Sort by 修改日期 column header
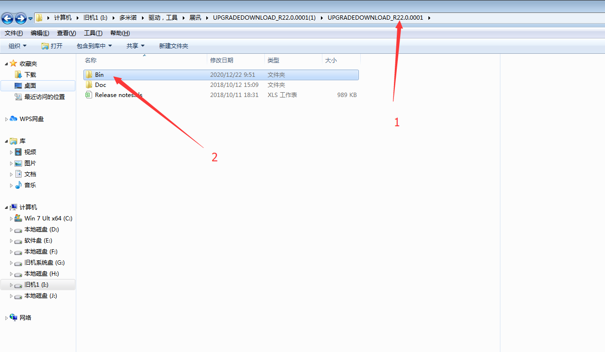This screenshot has height=352, width=605. (222, 61)
